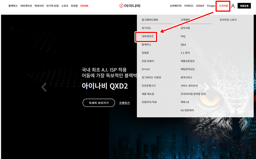Image resolution: width=256 pixels, height=159 pixels.
Task: Open Q&A under 고객센터
Action: [183, 44]
